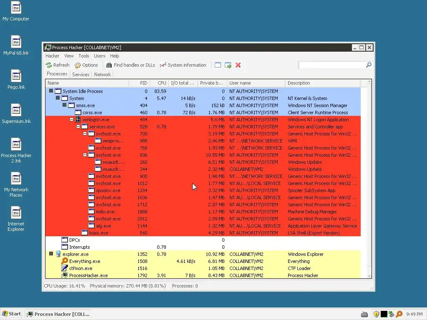Select Supermium.lnk desktop shortcut
427x320 pixels.
click(16, 114)
